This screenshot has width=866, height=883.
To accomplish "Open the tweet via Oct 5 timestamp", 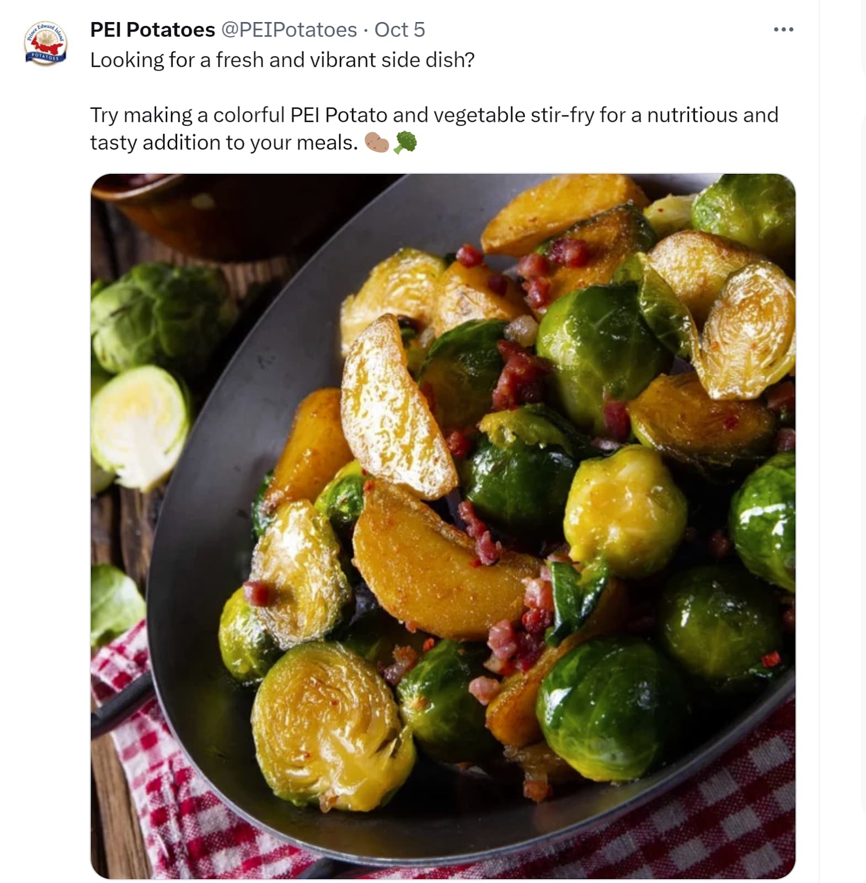I will (x=399, y=30).
